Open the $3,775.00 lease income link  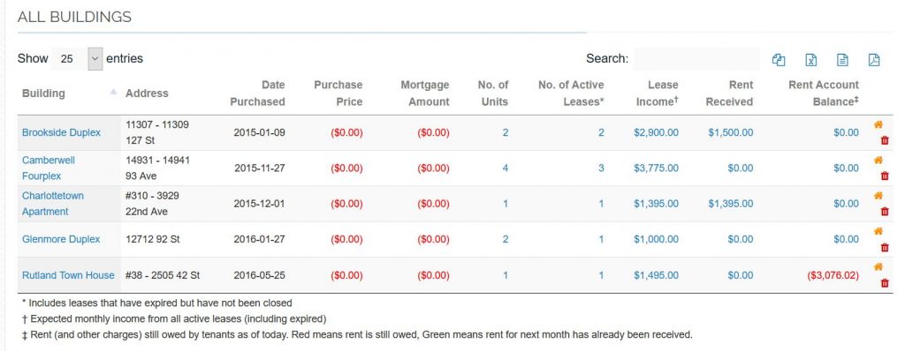coord(657,168)
